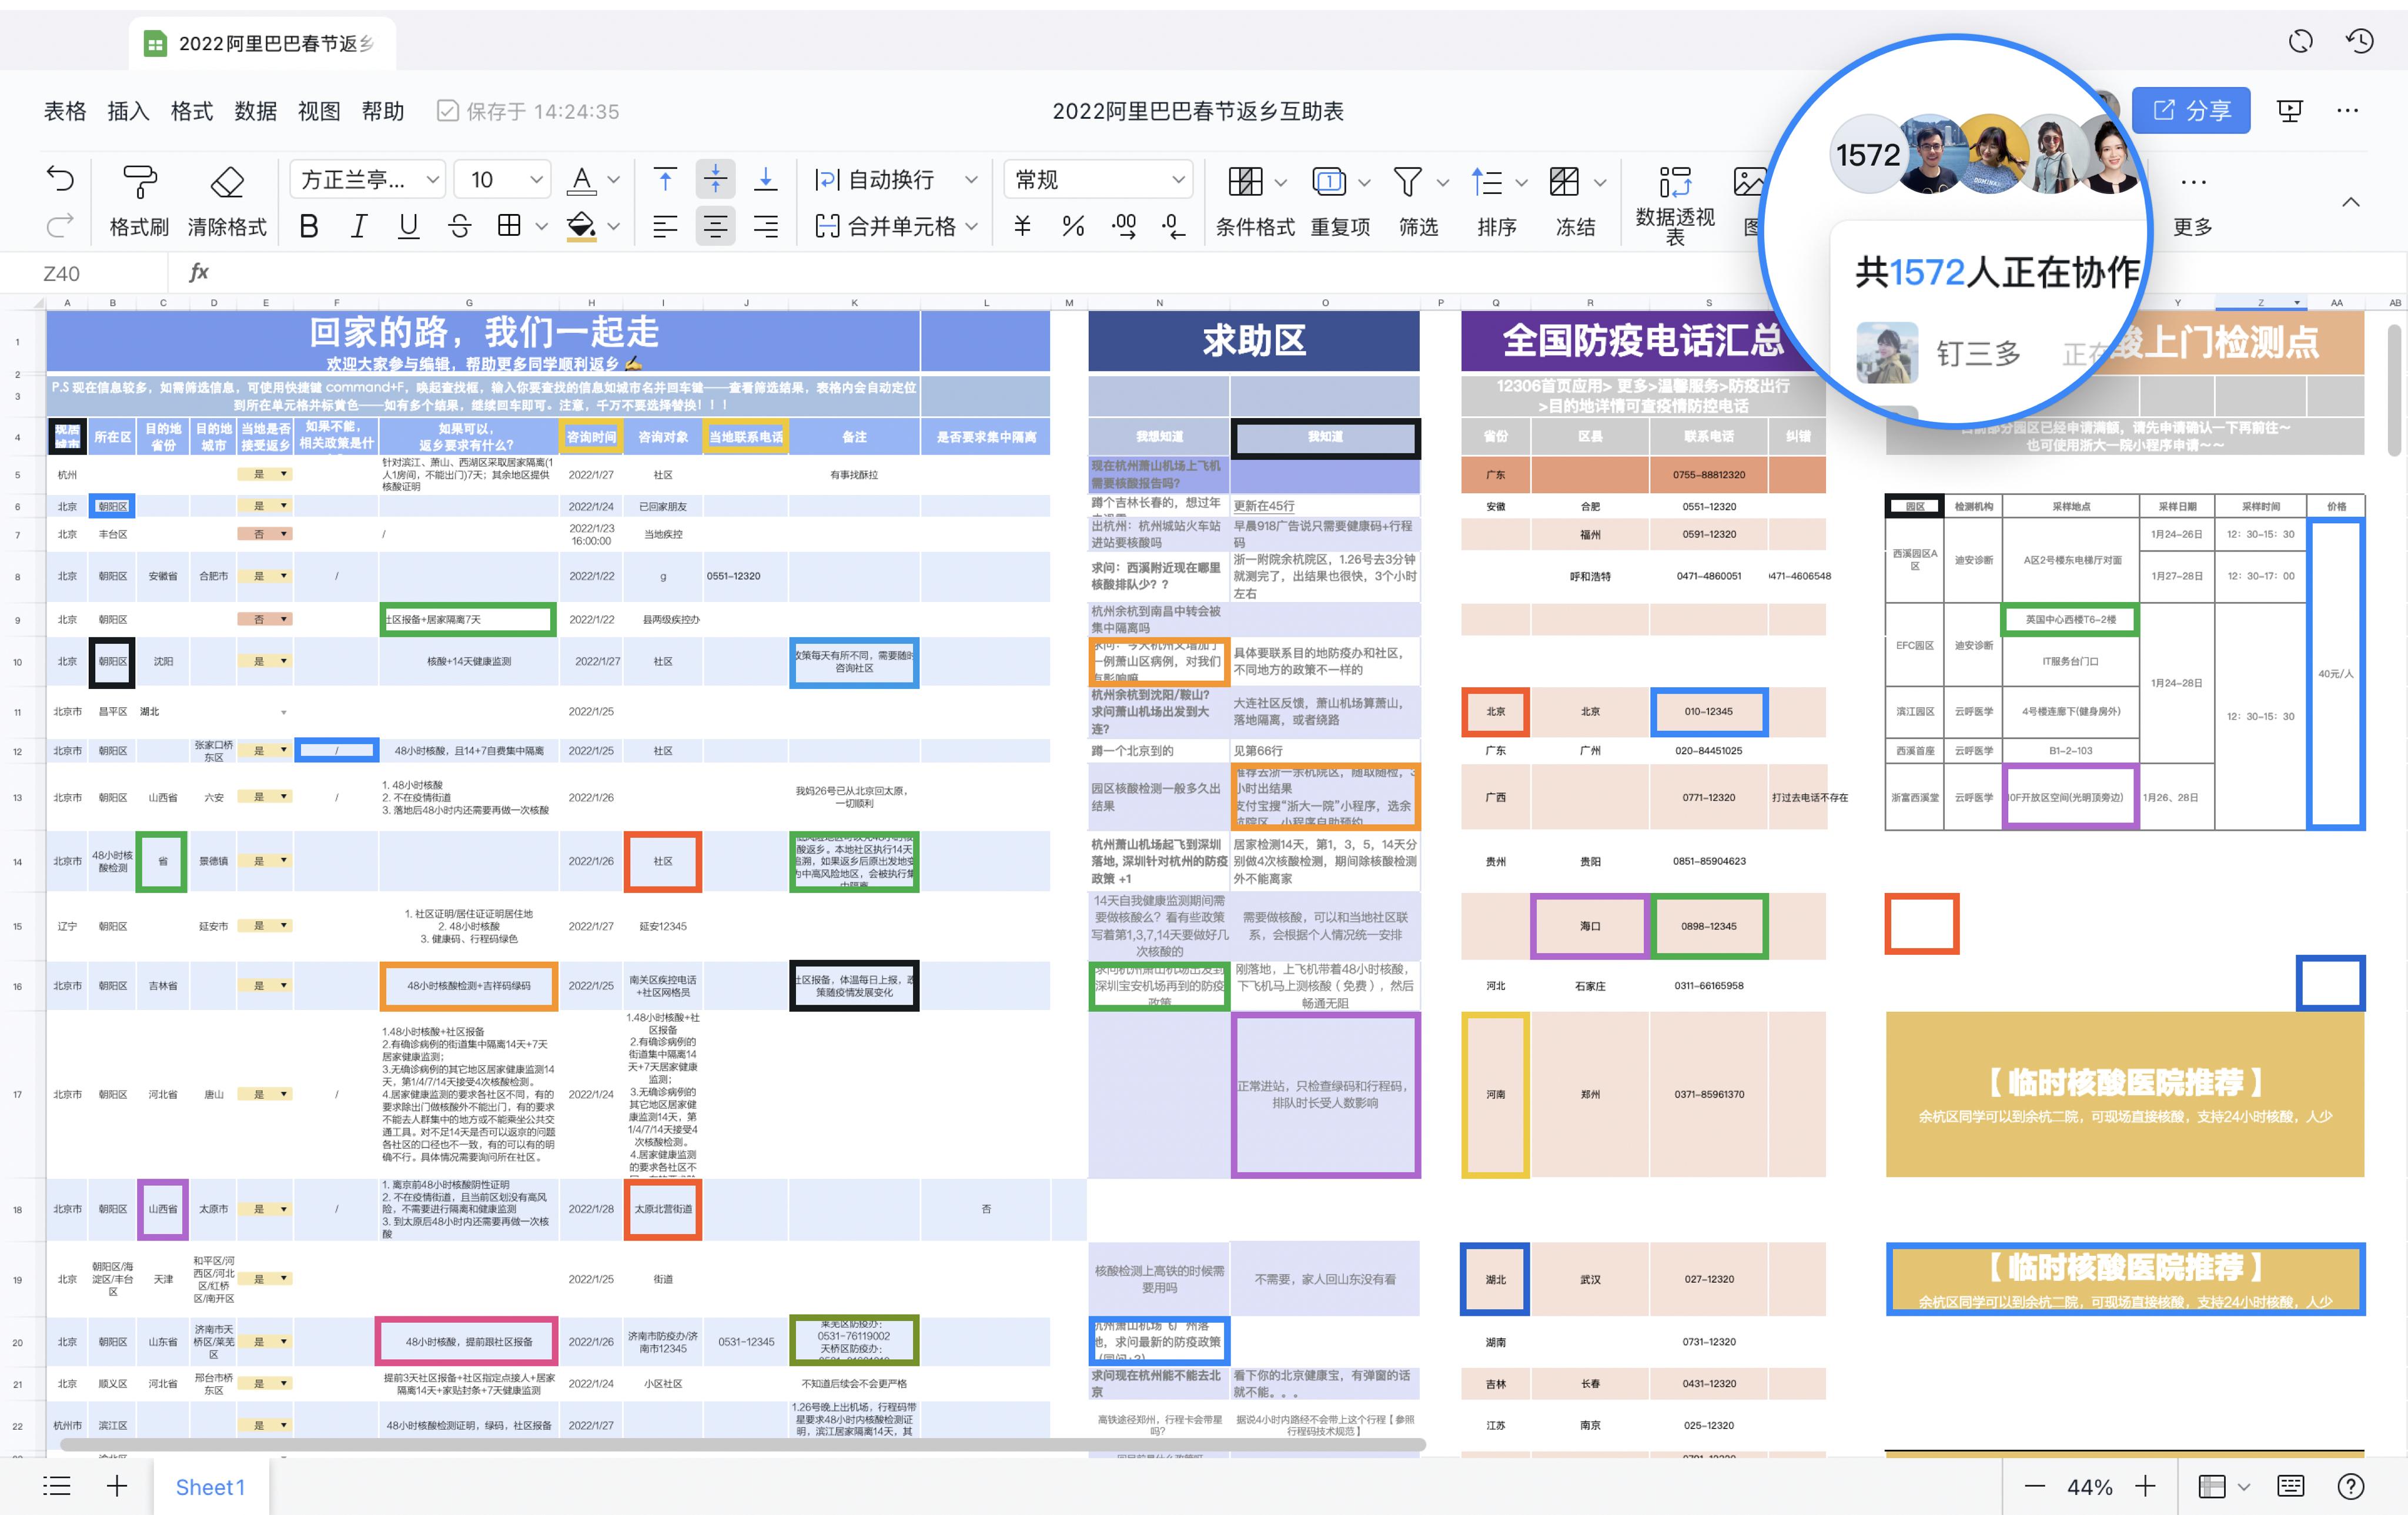Align cell content to bottom
The width and height of the screenshot is (2408, 1515).
[x=765, y=180]
